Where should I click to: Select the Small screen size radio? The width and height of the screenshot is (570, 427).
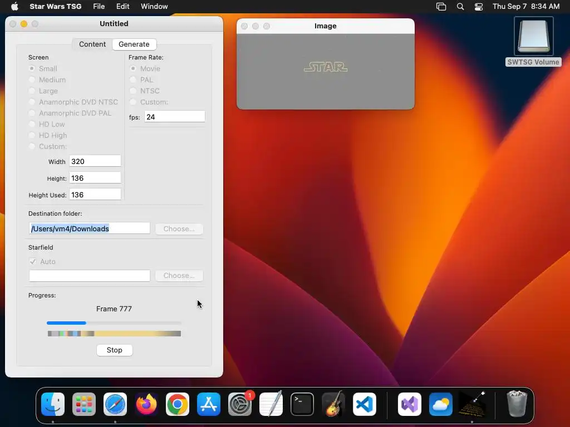click(32, 68)
